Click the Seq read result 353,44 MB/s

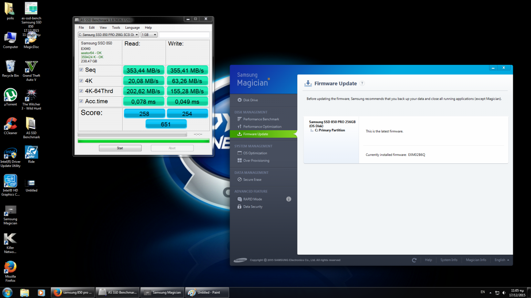[x=143, y=70]
